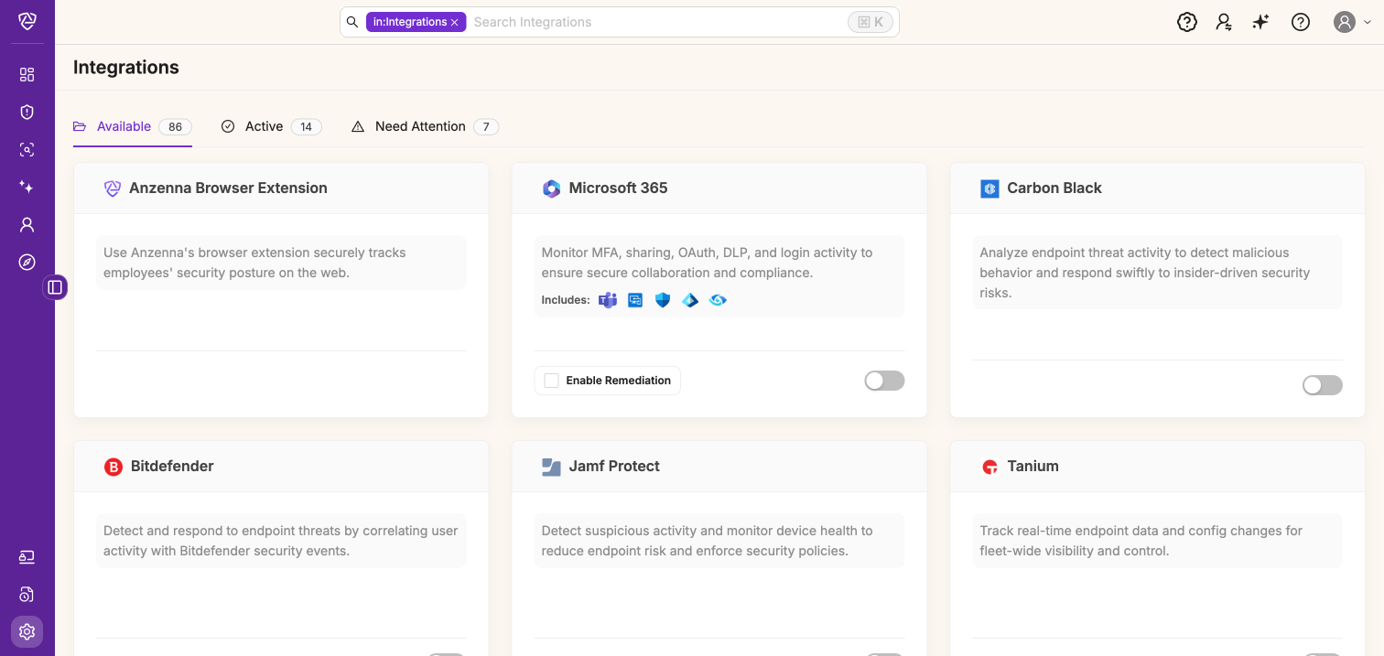Click the sparkle AI icon in top bar
This screenshot has height=656, width=1384.
(1261, 22)
